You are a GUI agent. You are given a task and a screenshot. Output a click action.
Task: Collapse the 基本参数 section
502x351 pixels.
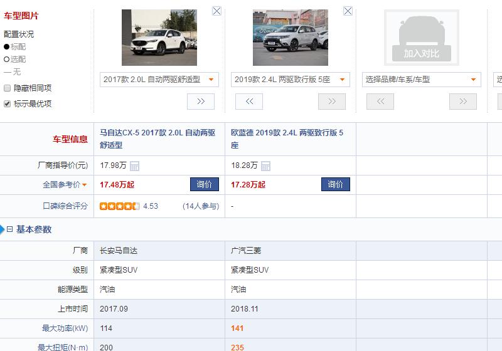9,229
